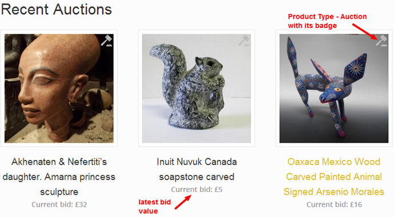Click the Recent Auctions heading
394x217 pixels.
pyautogui.click(x=57, y=10)
